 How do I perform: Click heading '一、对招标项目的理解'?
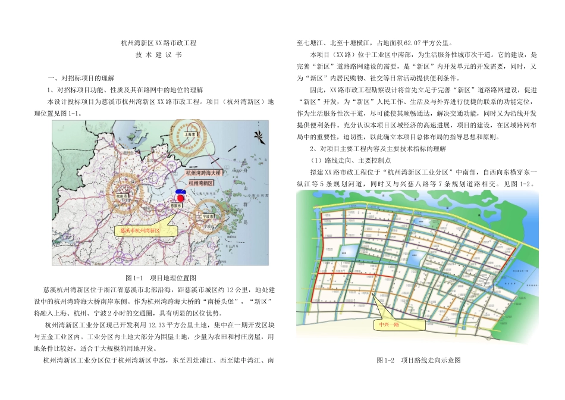(81, 78)
